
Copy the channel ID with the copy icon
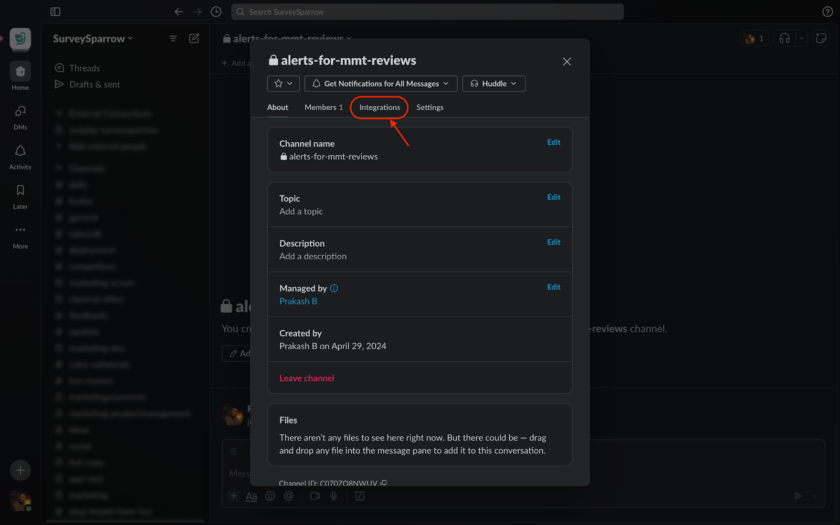click(384, 482)
